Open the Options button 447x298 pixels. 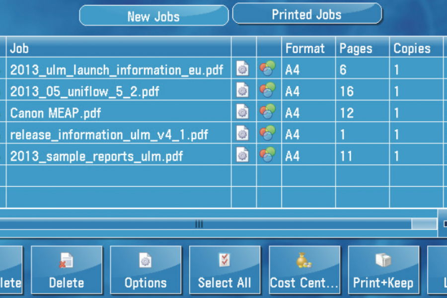point(146,270)
